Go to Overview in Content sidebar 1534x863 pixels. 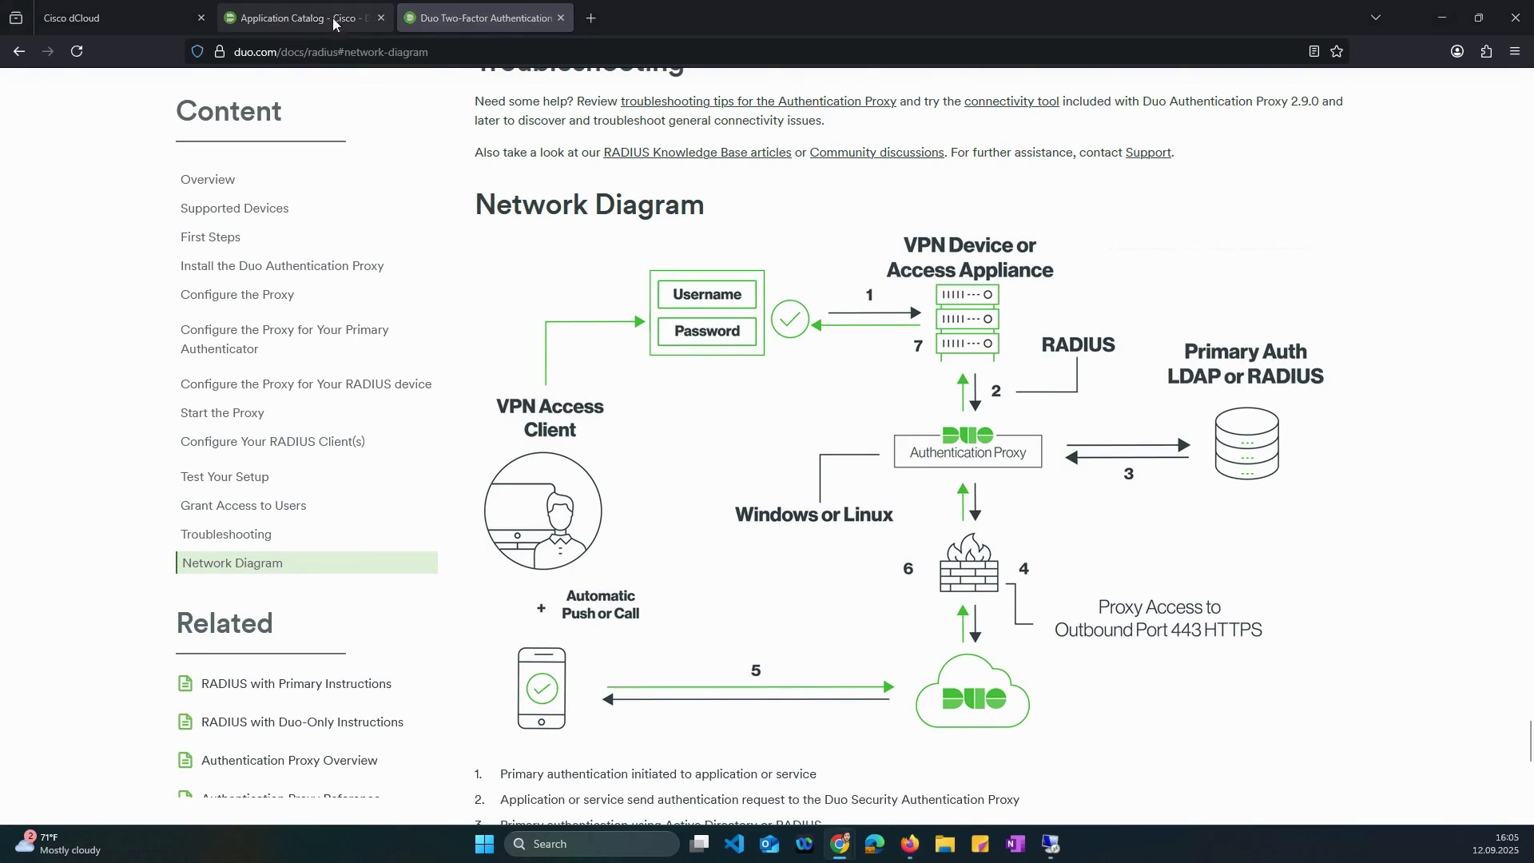[x=208, y=180]
